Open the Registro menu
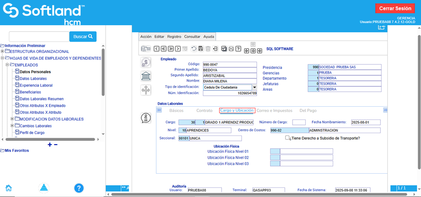 174,36
